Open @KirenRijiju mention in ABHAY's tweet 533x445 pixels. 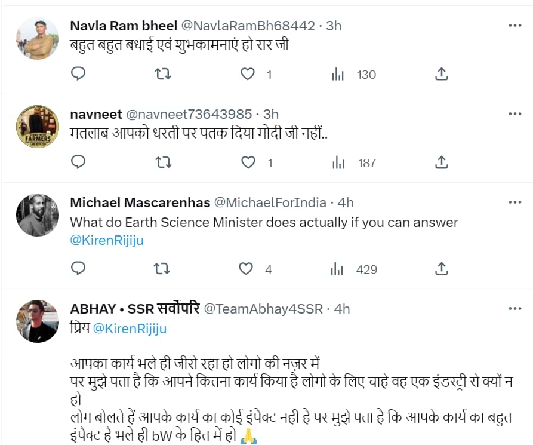[130, 329]
